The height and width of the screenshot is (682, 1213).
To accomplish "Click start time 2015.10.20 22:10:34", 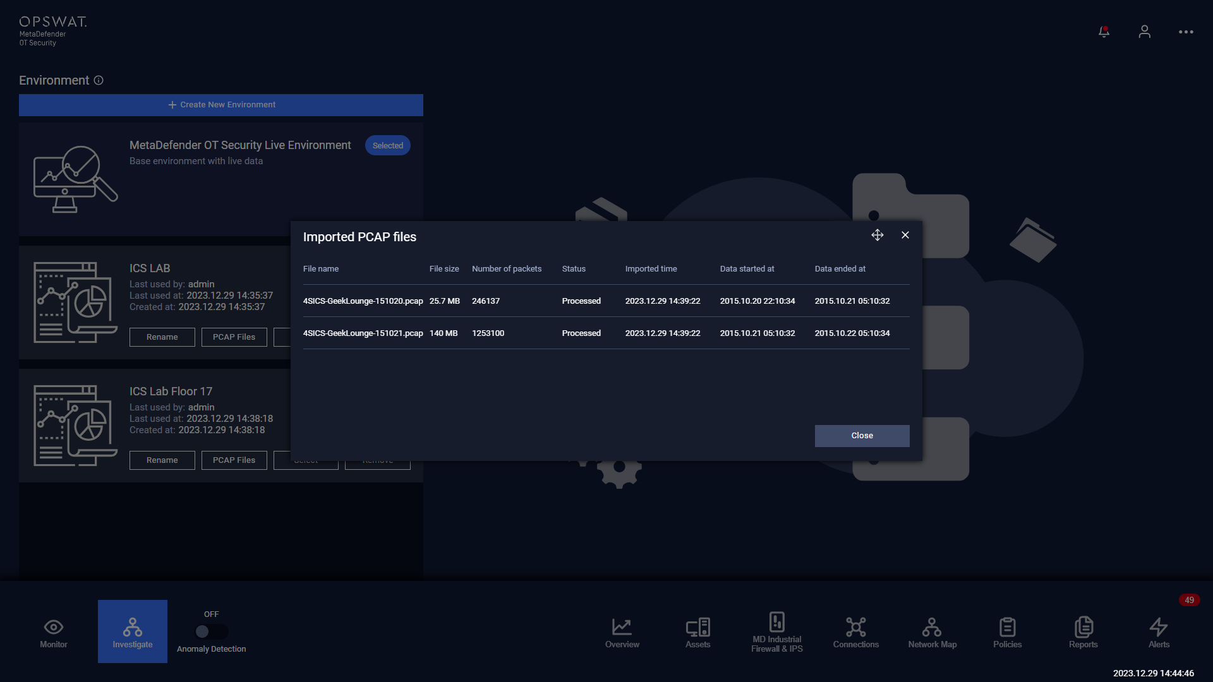I will pos(757,301).
